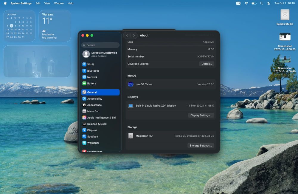Viewport: 298px width, 194px height.
Task: Click the photo widget with bottles
Action: point(37,61)
